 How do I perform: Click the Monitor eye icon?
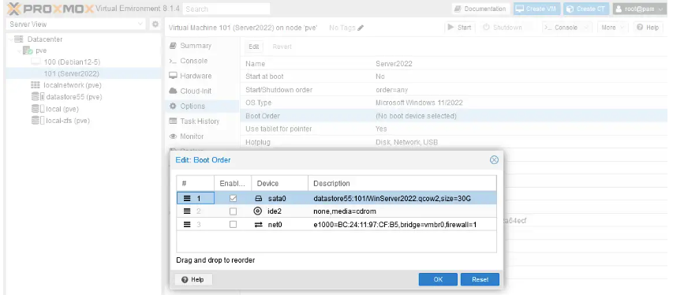click(173, 136)
